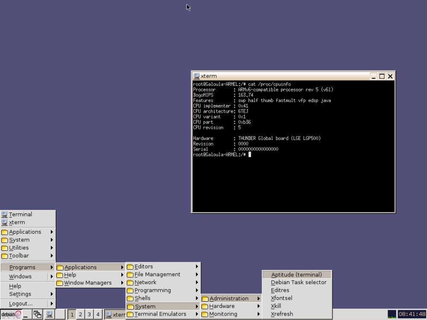This screenshot has width=427, height=320.
Task: Click the 'BogoMIPS : 163.74' line
Action: (x=223, y=95)
